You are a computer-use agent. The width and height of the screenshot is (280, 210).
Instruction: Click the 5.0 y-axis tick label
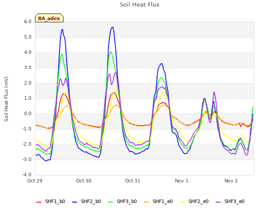(x=28, y=37)
